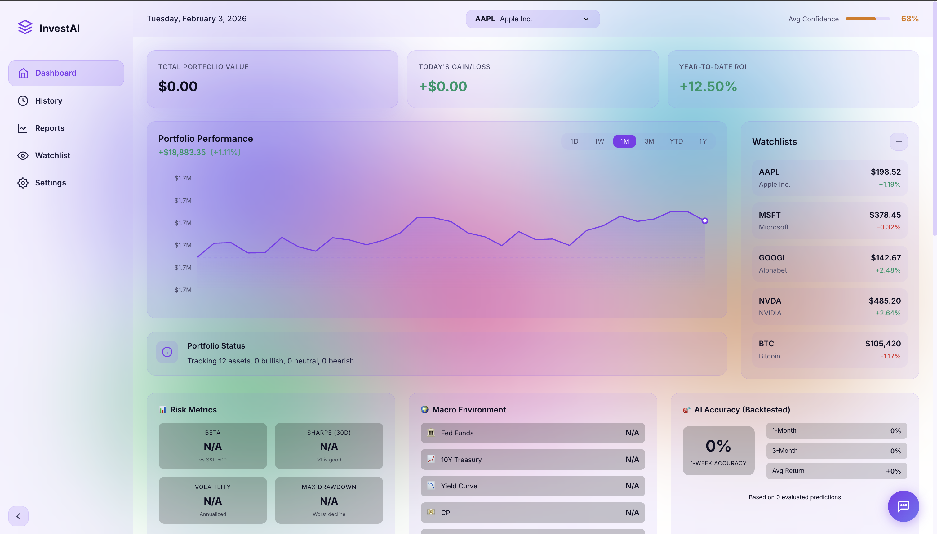This screenshot has width=937, height=534.
Task: Click the stock selector chevron arrow
Action: click(586, 19)
